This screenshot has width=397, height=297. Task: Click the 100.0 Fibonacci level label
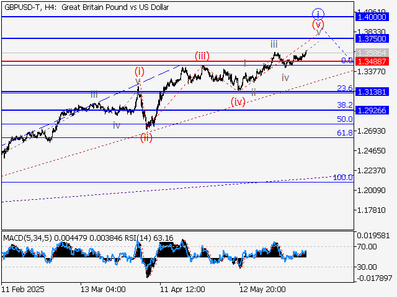click(x=343, y=178)
